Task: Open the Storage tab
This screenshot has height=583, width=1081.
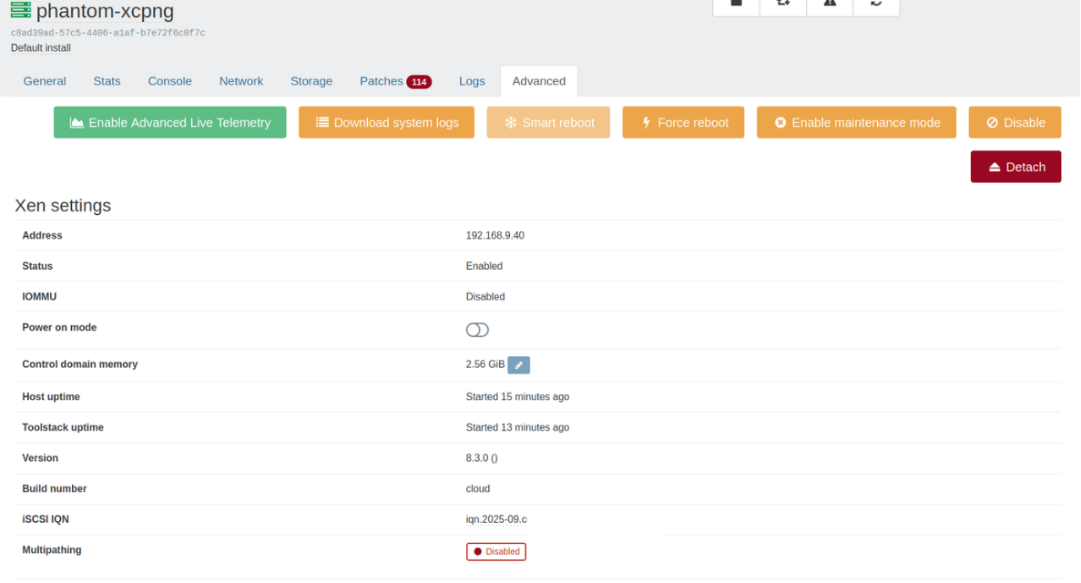Action: tap(311, 81)
